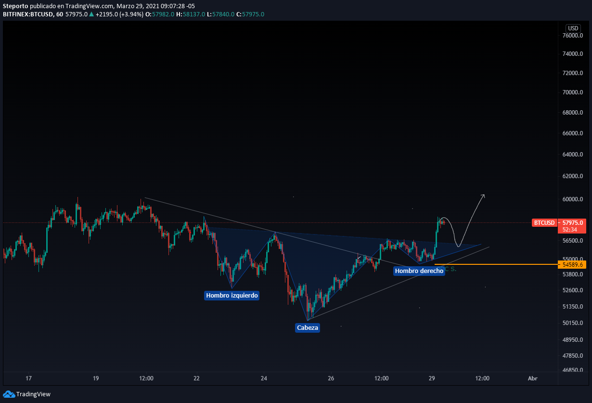Viewport: 592px width, 403px height.
Task: Click the 24 date label on time axis
Action: click(x=264, y=378)
